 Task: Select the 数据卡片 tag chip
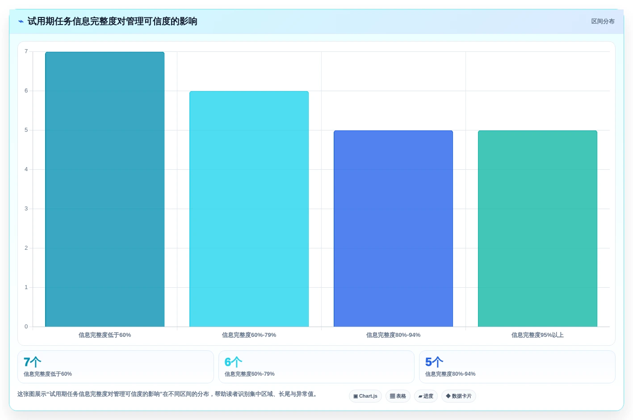point(459,396)
